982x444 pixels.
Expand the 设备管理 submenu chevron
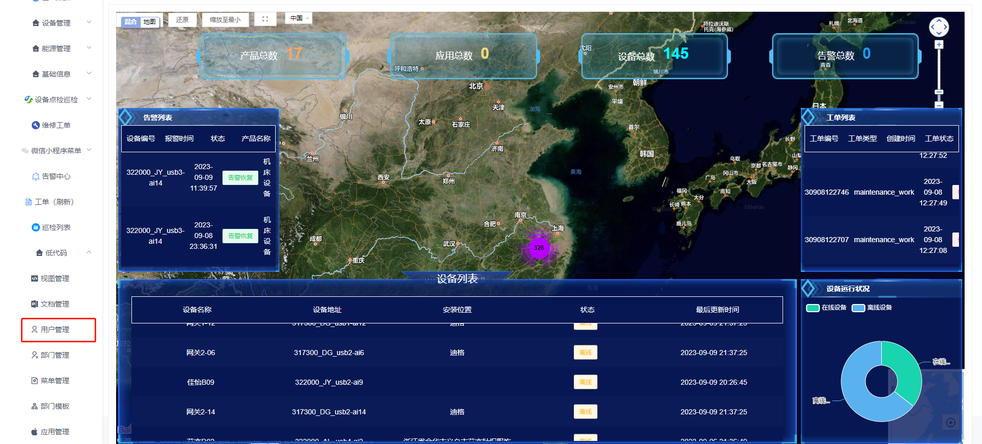[89, 22]
